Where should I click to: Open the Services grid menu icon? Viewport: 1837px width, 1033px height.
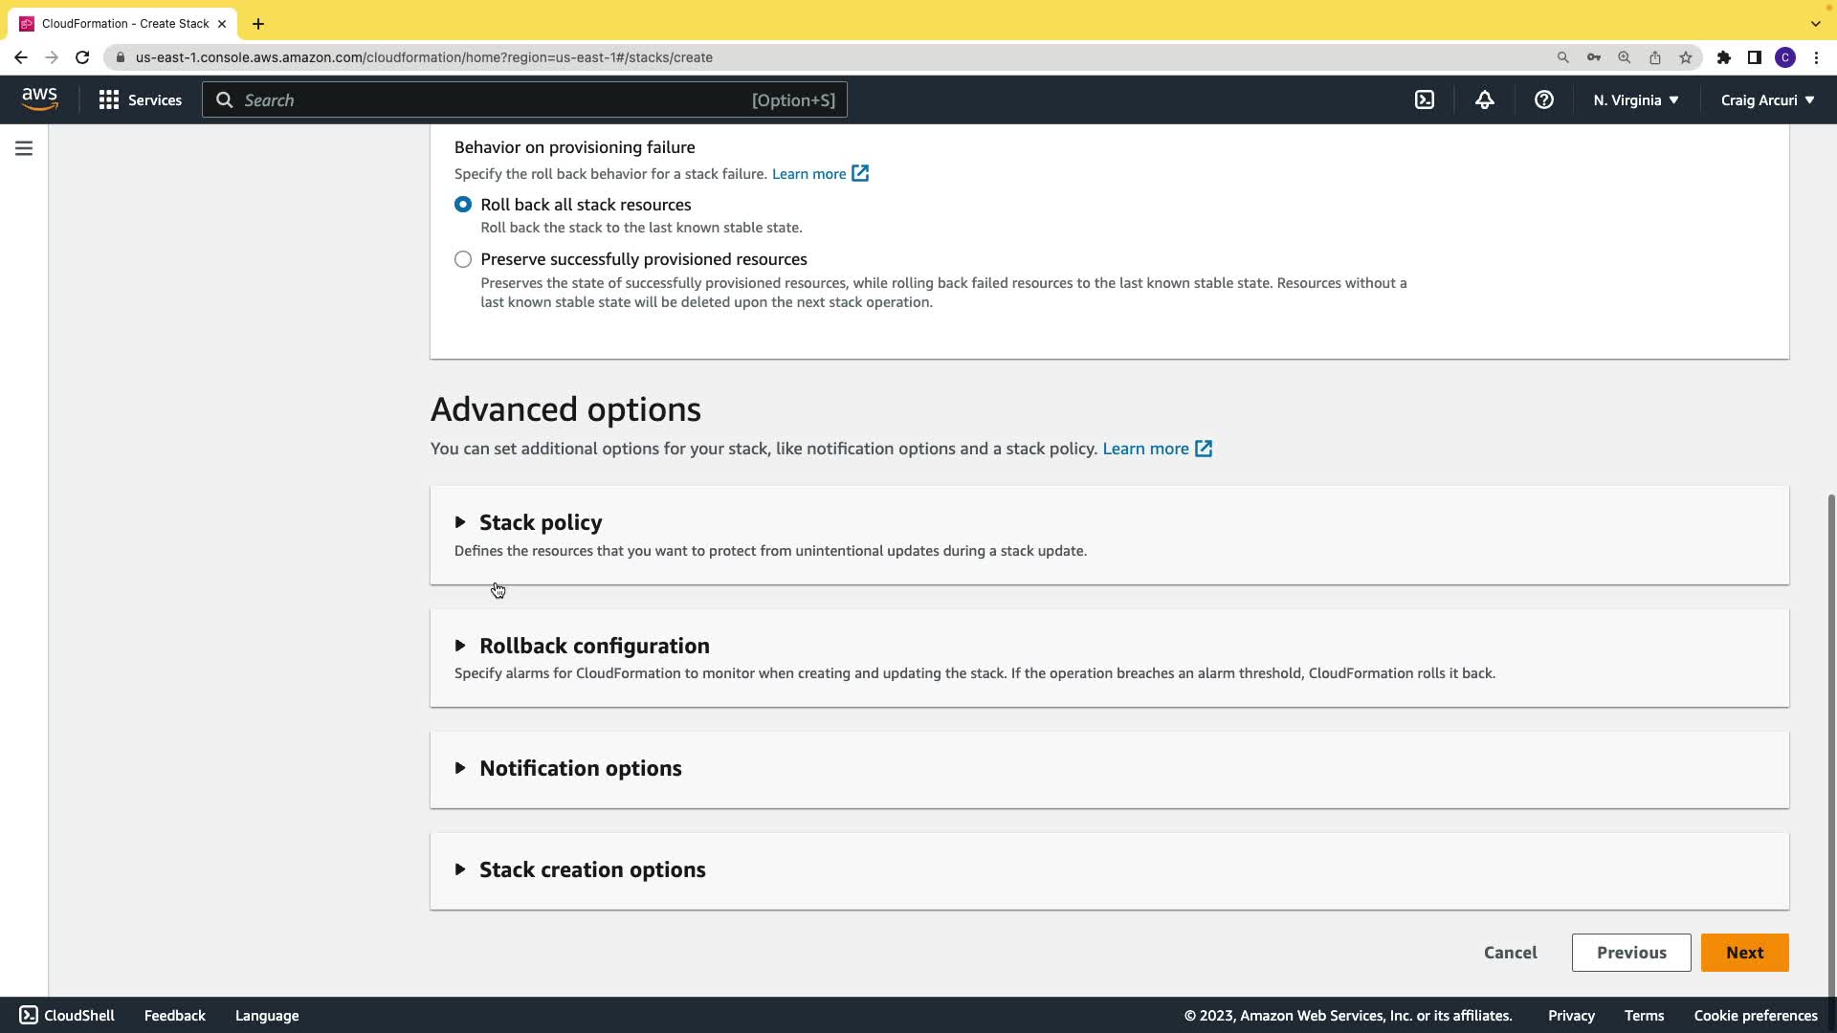point(109,100)
